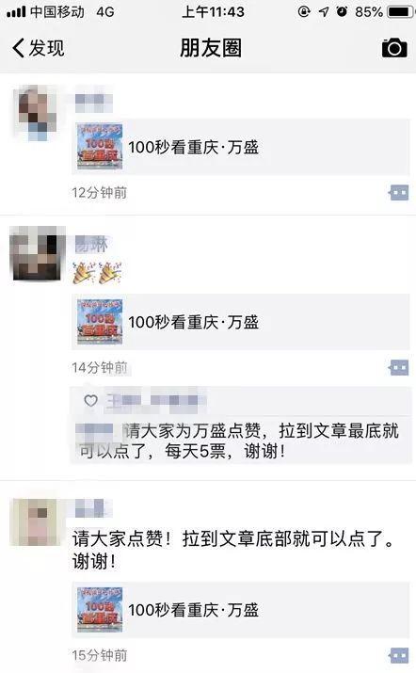Tap the 朋友圈 title bar
Viewport: 416px width, 673px height.
[x=211, y=48]
